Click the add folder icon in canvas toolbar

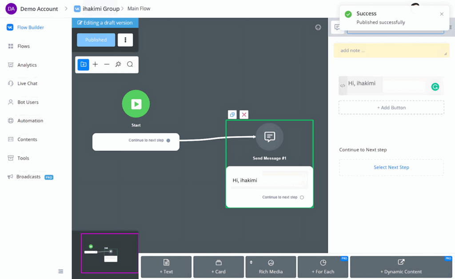83,64
